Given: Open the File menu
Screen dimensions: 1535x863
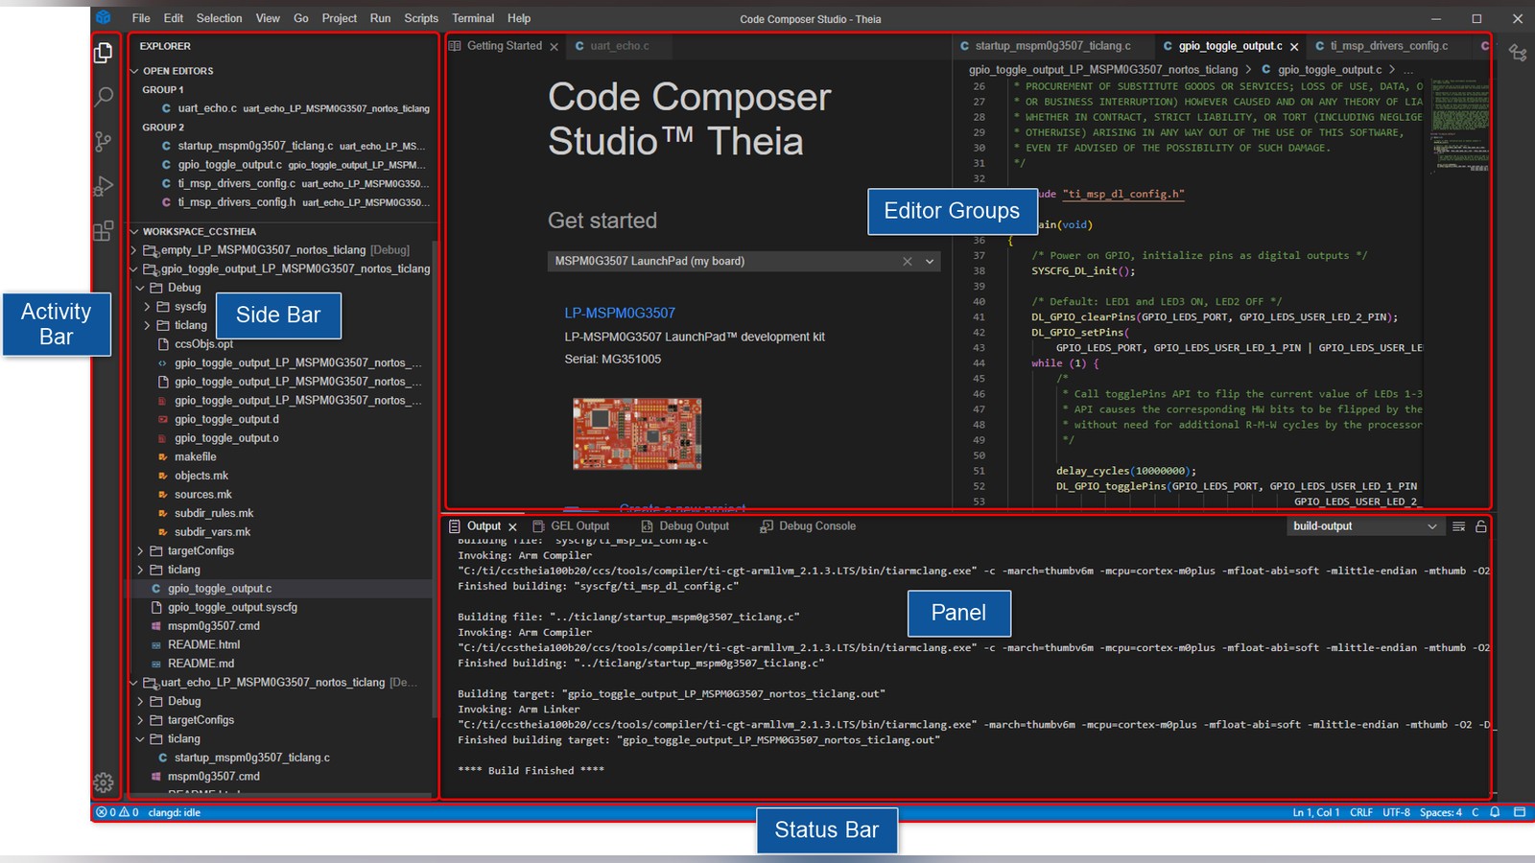Looking at the screenshot, I should click(141, 18).
